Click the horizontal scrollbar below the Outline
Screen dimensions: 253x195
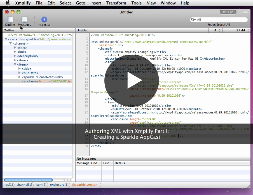[28, 180]
